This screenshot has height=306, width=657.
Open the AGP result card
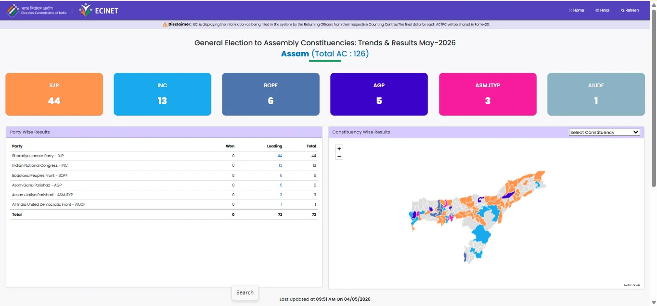point(379,94)
